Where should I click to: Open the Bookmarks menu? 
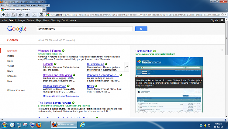coord(31,5)
